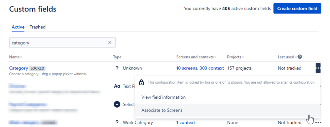Click actions ellipsis for Category row
The height and width of the screenshot is (127, 330).
318,68
